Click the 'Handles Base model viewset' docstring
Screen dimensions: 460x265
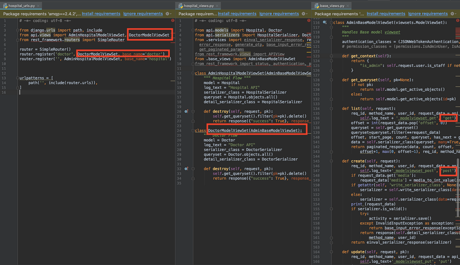(371, 32)
